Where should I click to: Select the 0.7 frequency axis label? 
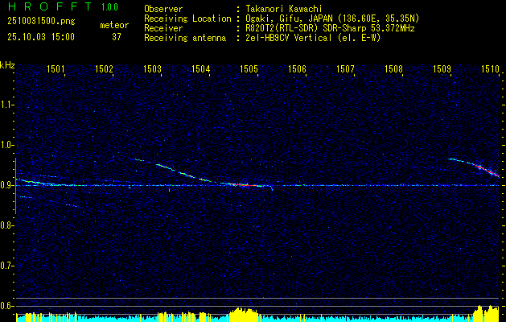(x=7, y=265)
